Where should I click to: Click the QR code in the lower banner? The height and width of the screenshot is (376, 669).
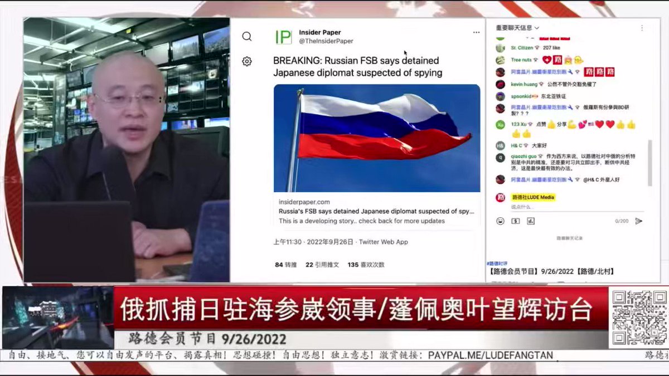tap(639, 318)
